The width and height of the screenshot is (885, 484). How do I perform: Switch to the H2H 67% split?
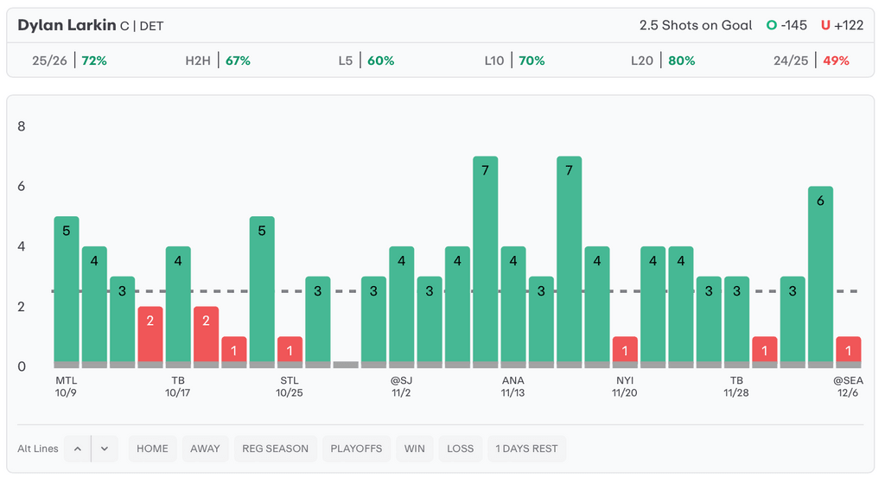pyautogui.click(x=218, y=60)
